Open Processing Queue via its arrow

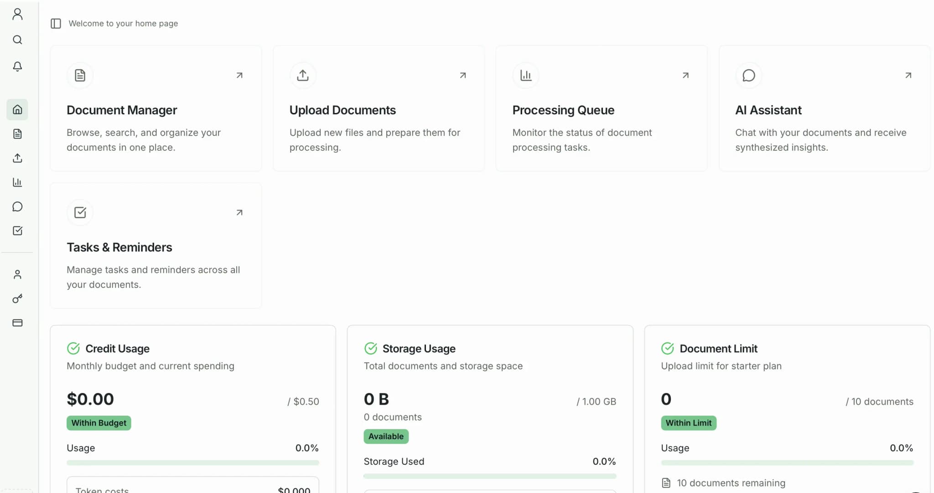pyautogui.click(x=685, y=75)
